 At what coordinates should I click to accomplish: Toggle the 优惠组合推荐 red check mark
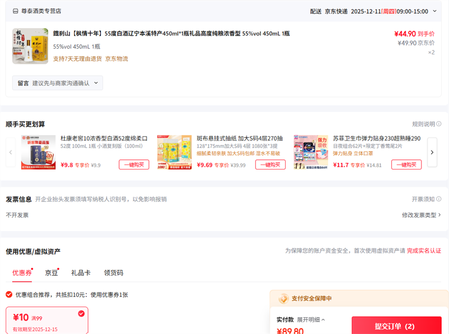(x=9, y=294)
